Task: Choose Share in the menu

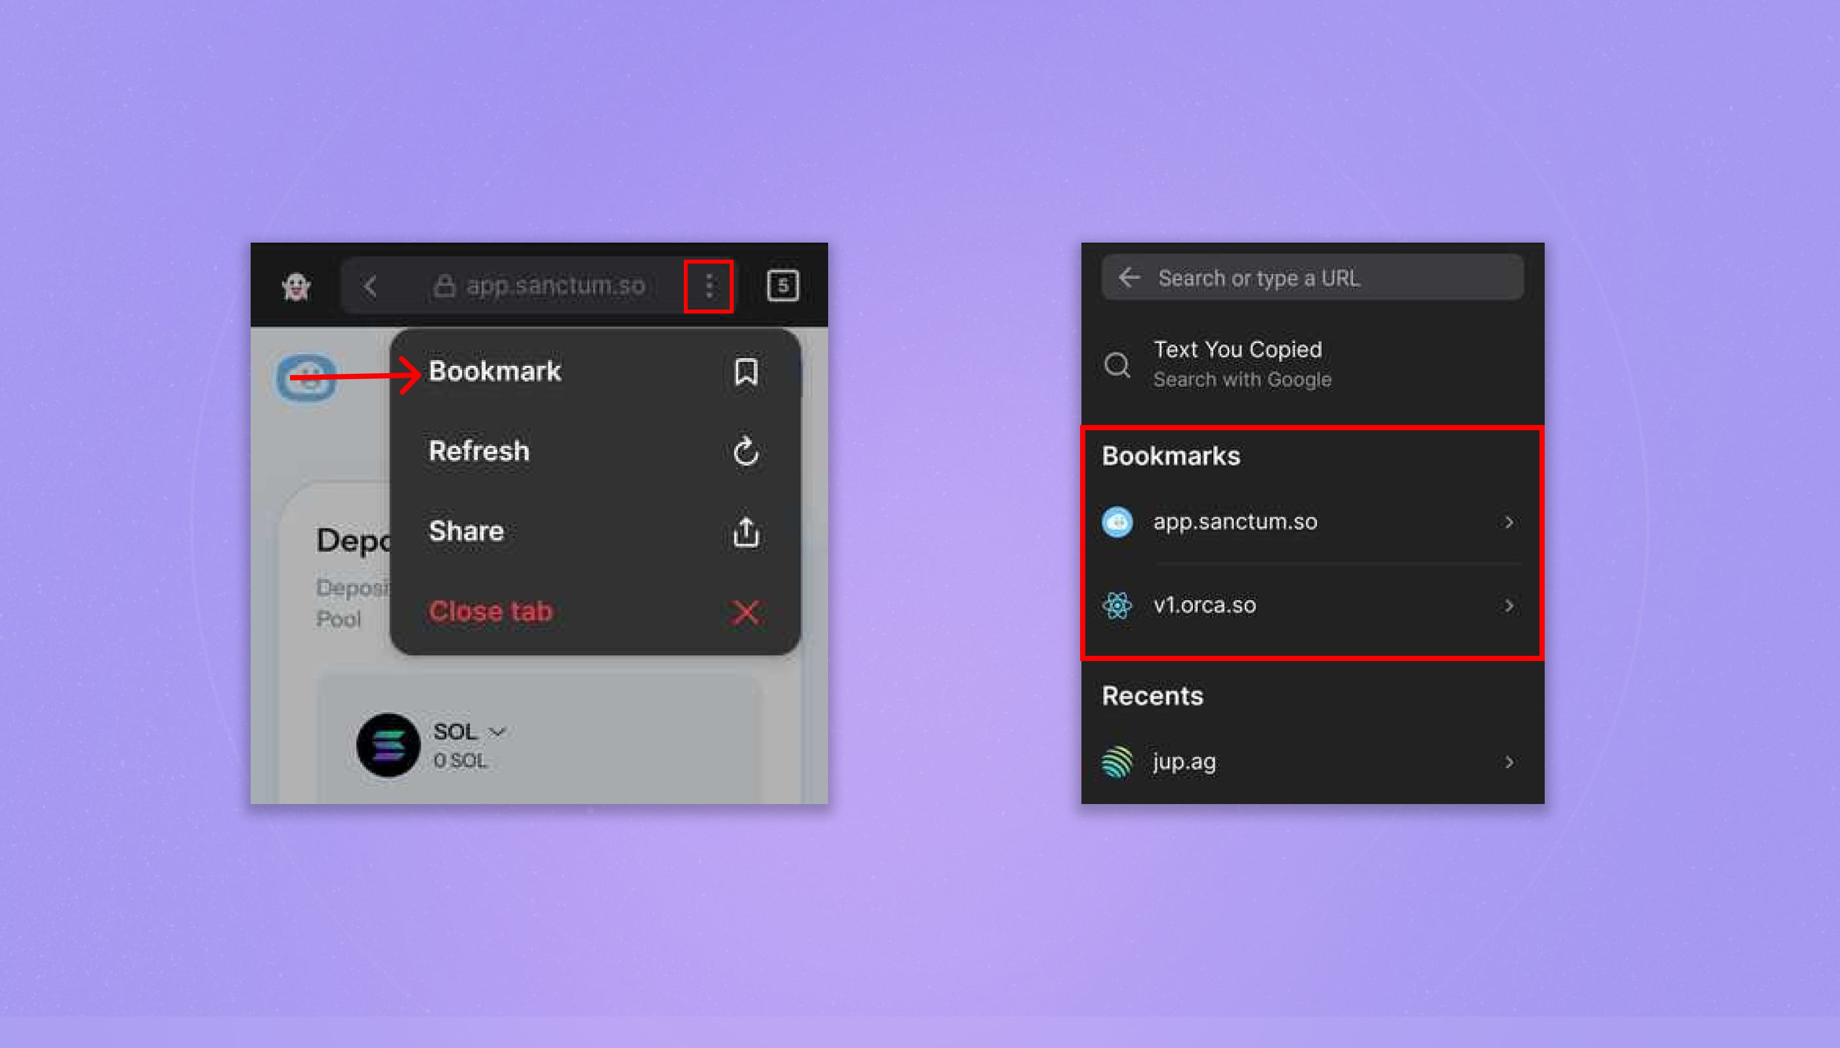Action: click(594, 531)
